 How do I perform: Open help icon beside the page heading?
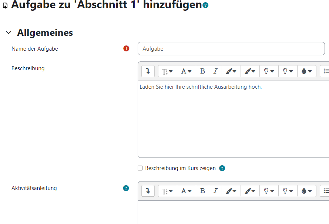206,5
